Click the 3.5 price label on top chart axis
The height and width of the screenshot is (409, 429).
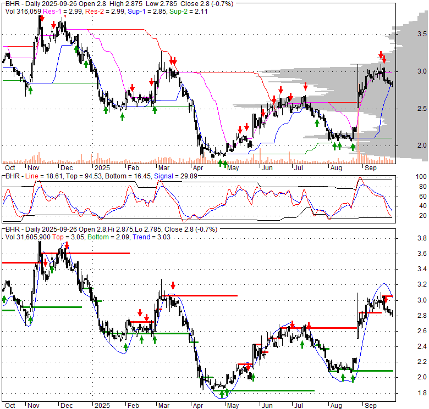coord(422,34)
